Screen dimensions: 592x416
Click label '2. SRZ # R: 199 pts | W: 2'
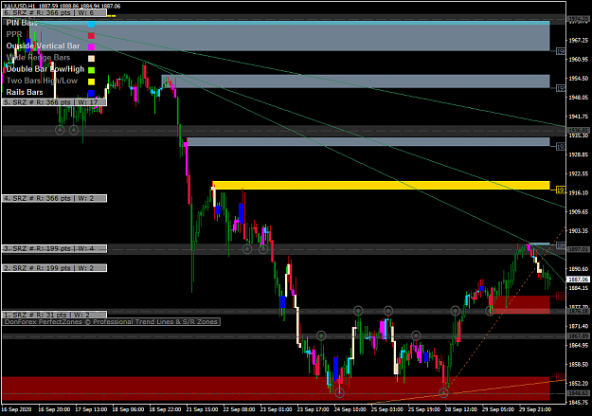54,268
